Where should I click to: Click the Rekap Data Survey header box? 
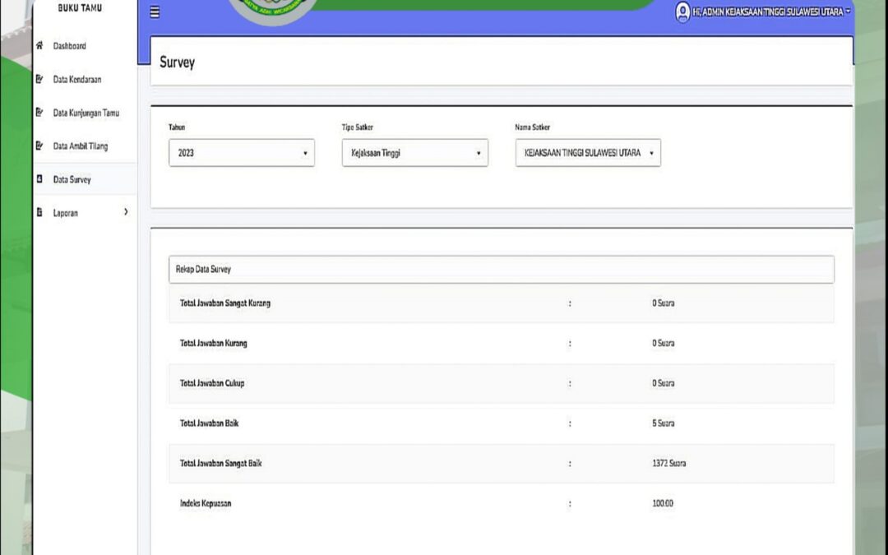[501, 269]
